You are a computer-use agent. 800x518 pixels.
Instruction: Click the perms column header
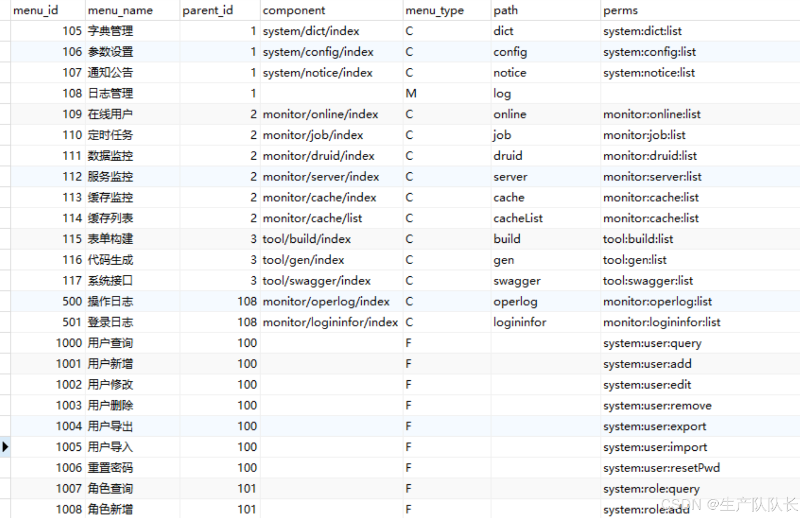pyautogui.click(x=620, y=10)
